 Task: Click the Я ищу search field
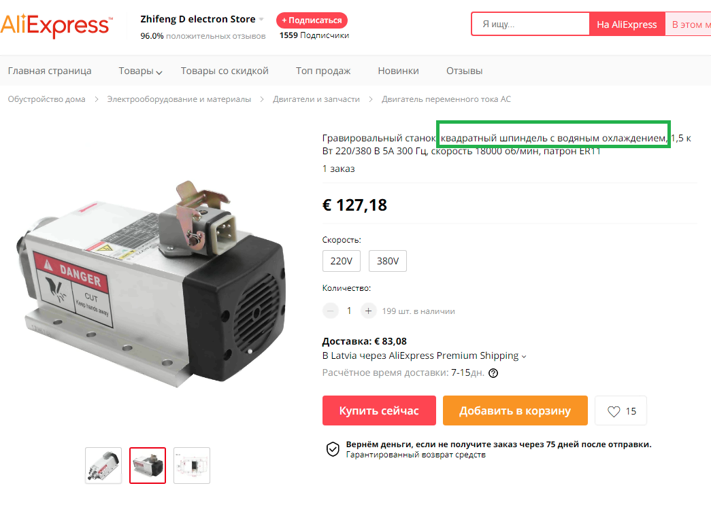click(531, 24)
